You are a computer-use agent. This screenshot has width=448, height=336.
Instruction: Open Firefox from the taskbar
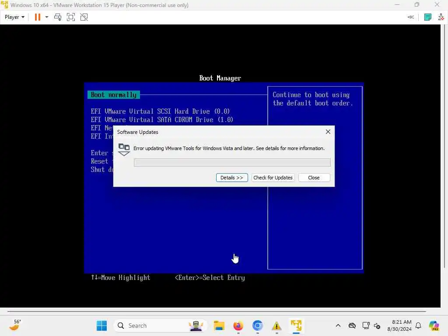238,325
